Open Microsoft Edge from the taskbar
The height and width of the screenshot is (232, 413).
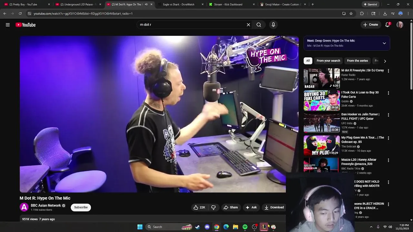click(226, 227)
